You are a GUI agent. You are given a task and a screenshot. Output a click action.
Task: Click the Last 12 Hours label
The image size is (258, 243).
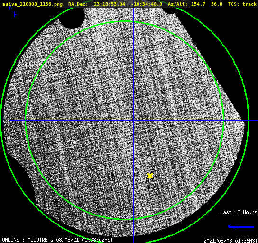[x=239, y=212]
